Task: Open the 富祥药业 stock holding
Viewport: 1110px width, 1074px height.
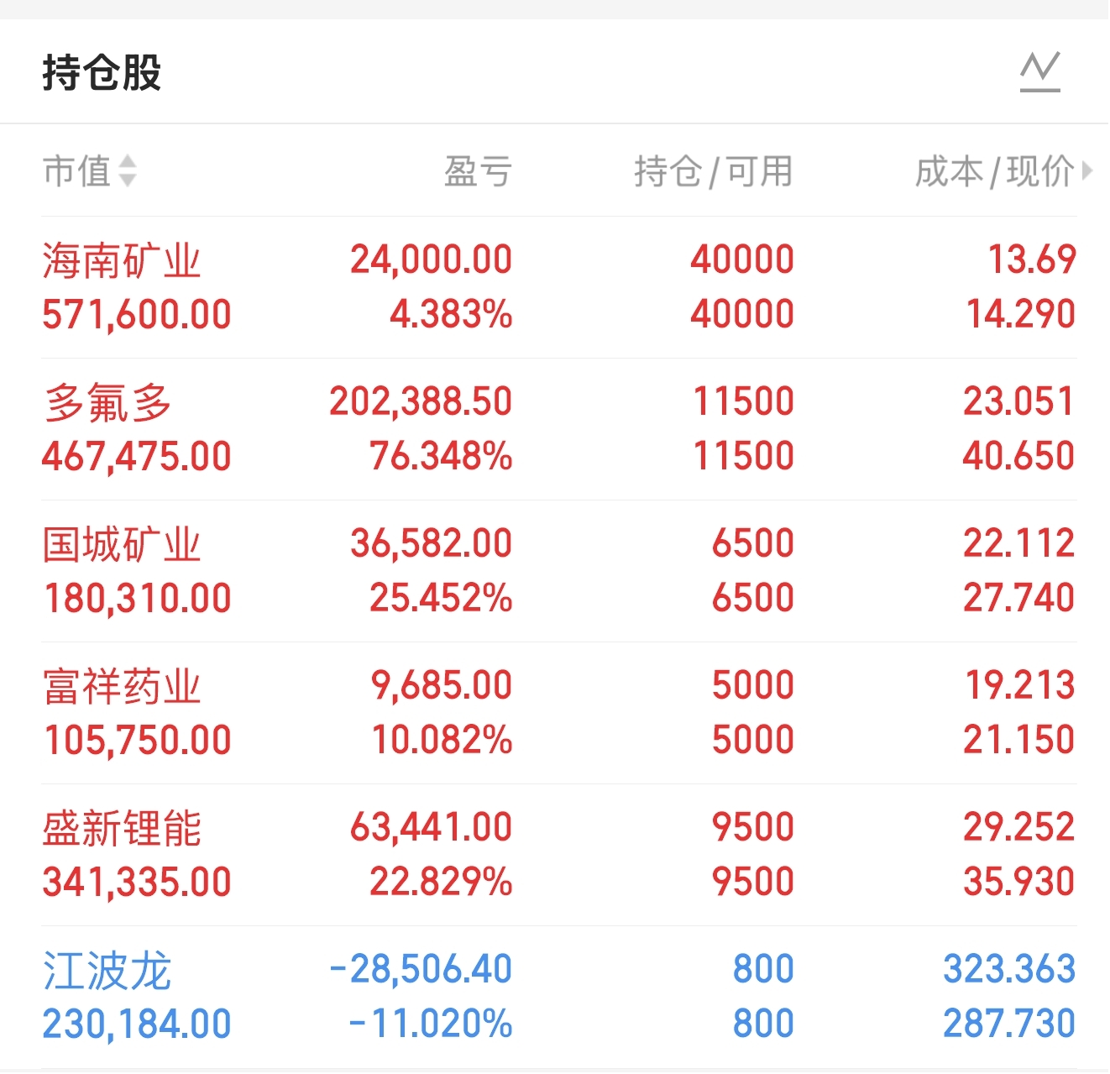Action: 122,686
